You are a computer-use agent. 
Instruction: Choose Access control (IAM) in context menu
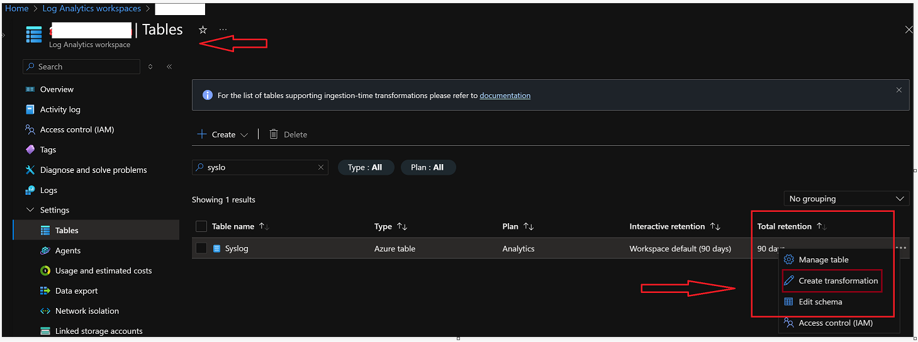[836, 323]
